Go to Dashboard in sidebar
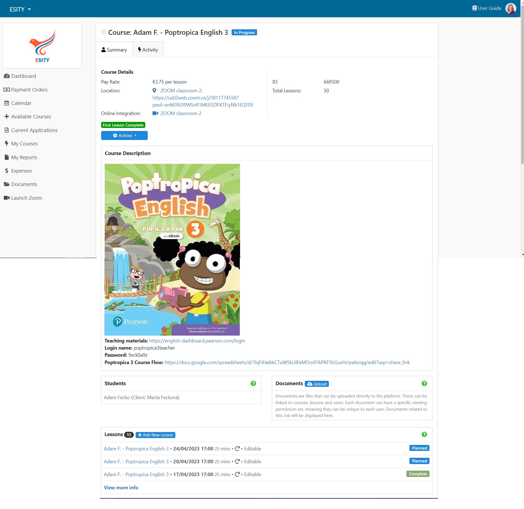Screen dimensions: 524x509 pyautogui.click(x=24, y=76)
